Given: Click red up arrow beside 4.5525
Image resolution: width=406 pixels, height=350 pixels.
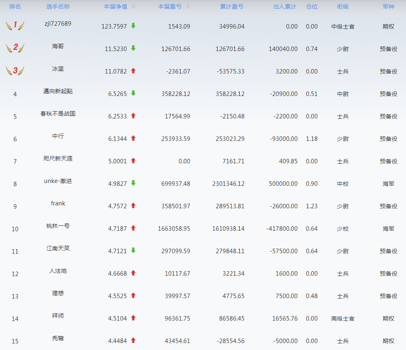Looking at the screenshot, I should click(133, 295).
